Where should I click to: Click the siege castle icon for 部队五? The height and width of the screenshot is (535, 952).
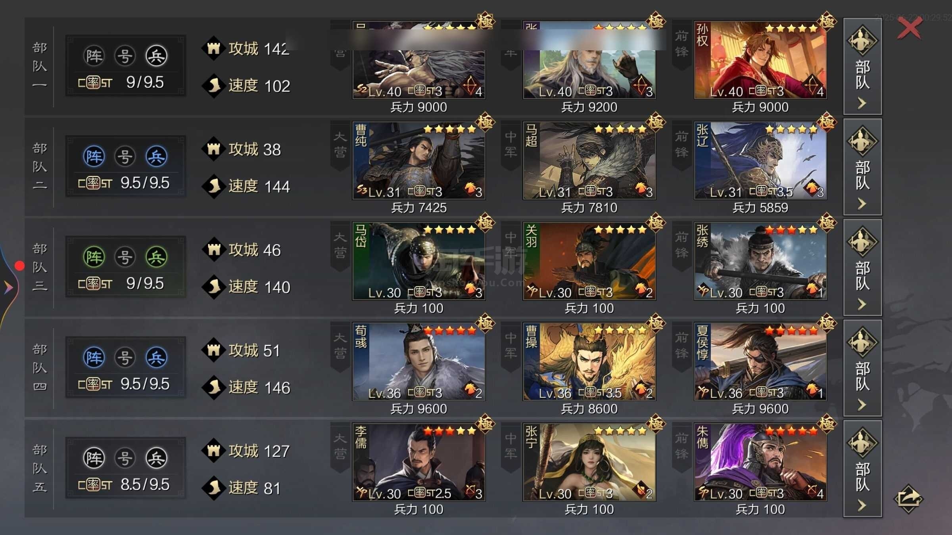pyautogui.click(x=214, y=451)
